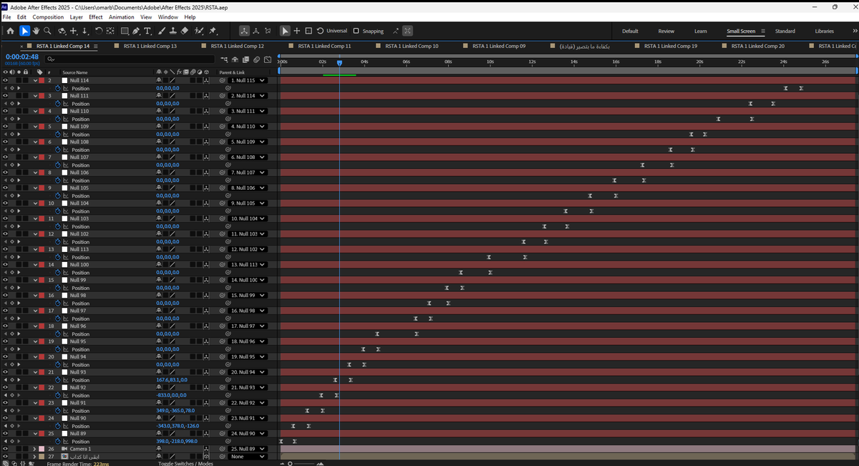Viewport: 859px width, 466px height.
Task: Select the Horizontal Type tool
Action: [x=147, y=31]
